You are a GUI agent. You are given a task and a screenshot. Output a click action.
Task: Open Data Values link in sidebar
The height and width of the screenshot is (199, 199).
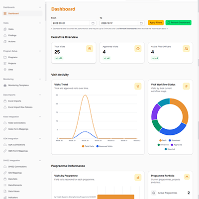point(22,191)
